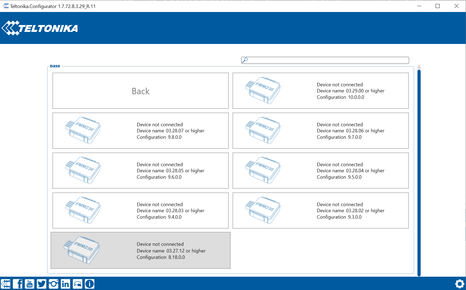Select 'Device name 03.28.07 or higher' text
The image size is (466, 290).
(x=171, y=131)
